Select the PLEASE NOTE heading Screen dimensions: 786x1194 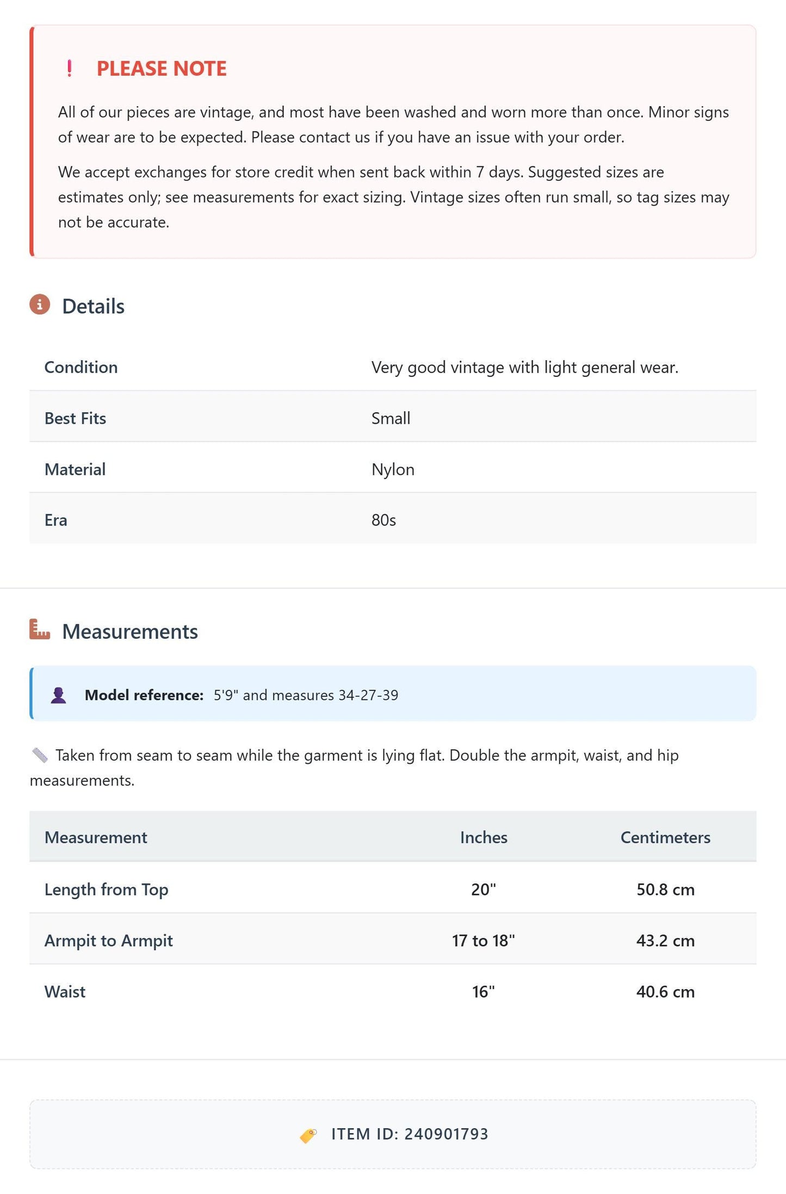tap(162, 69)
